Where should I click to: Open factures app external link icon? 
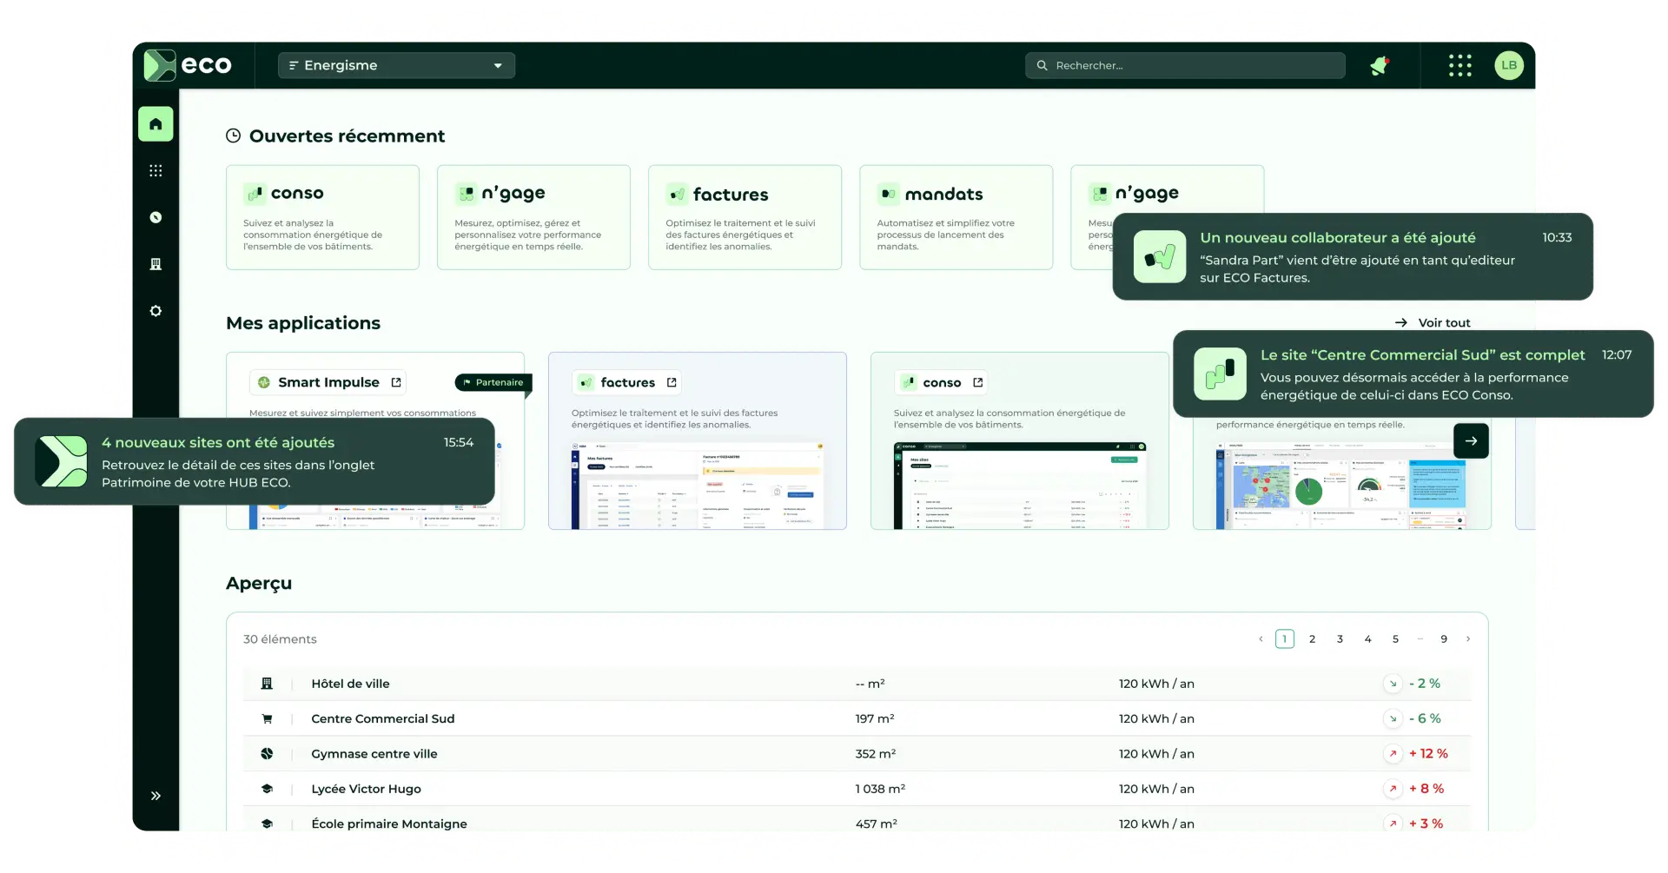click(672, 382)
